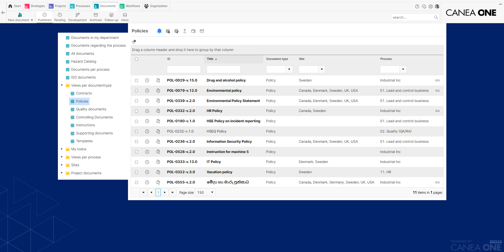Screen dimensions: 504x252
Task: Click link icon on Drug and alcohol policy row
Action: pyautogui.click(x=437, y=80)
